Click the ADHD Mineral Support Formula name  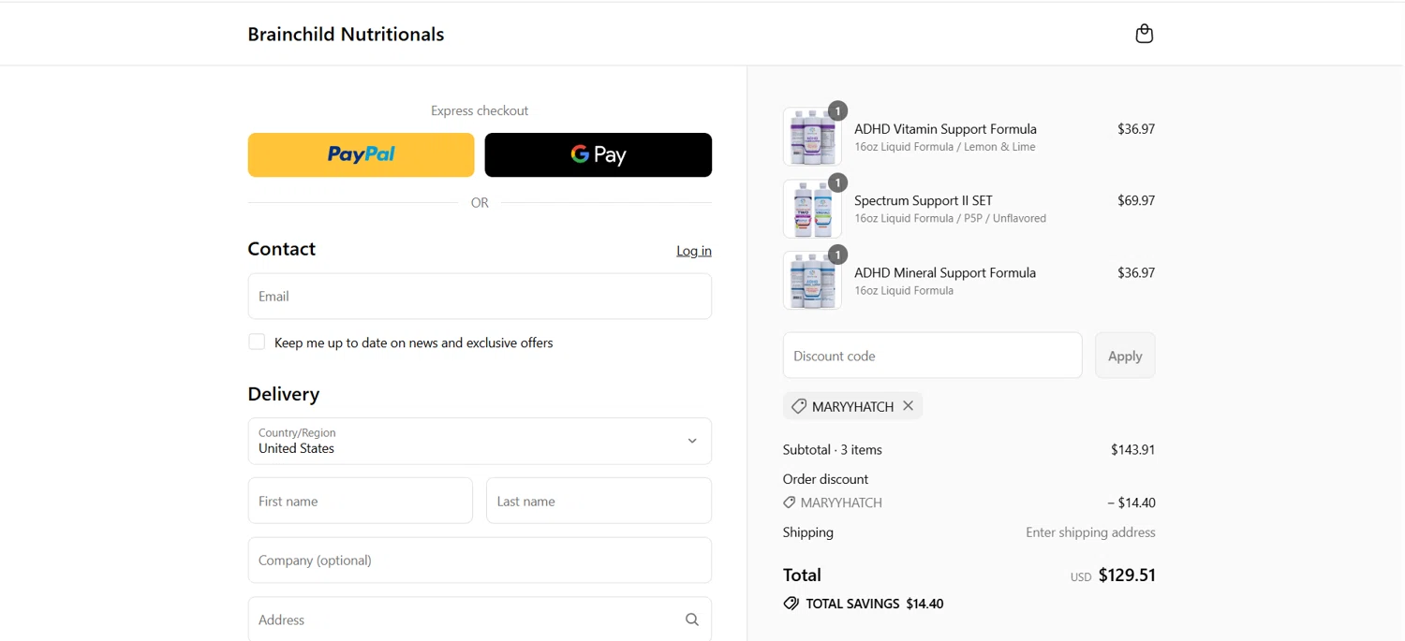[x=945, y=272]
